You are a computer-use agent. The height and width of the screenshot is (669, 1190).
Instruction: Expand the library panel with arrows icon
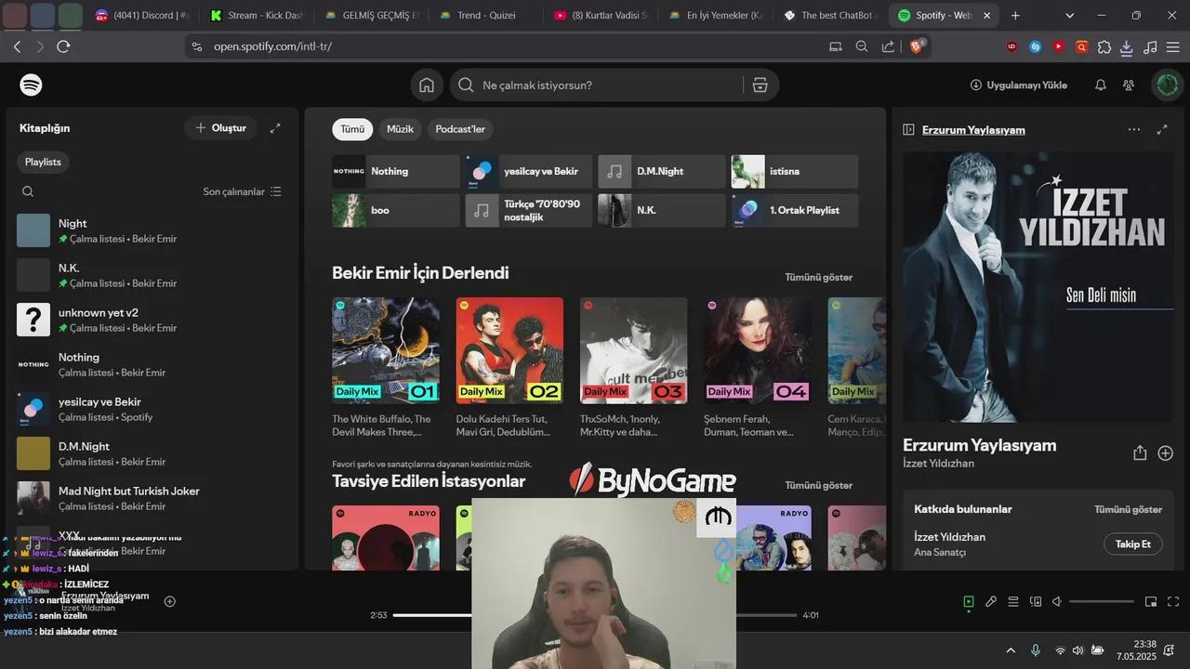pyautogui.click(x=275, y=128)
